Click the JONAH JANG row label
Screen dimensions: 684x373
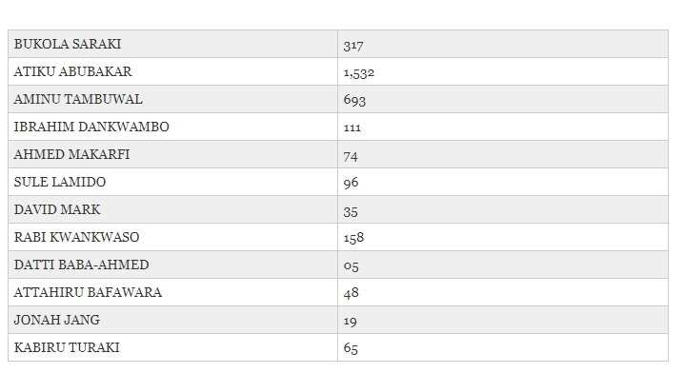(x=57, y=320)
